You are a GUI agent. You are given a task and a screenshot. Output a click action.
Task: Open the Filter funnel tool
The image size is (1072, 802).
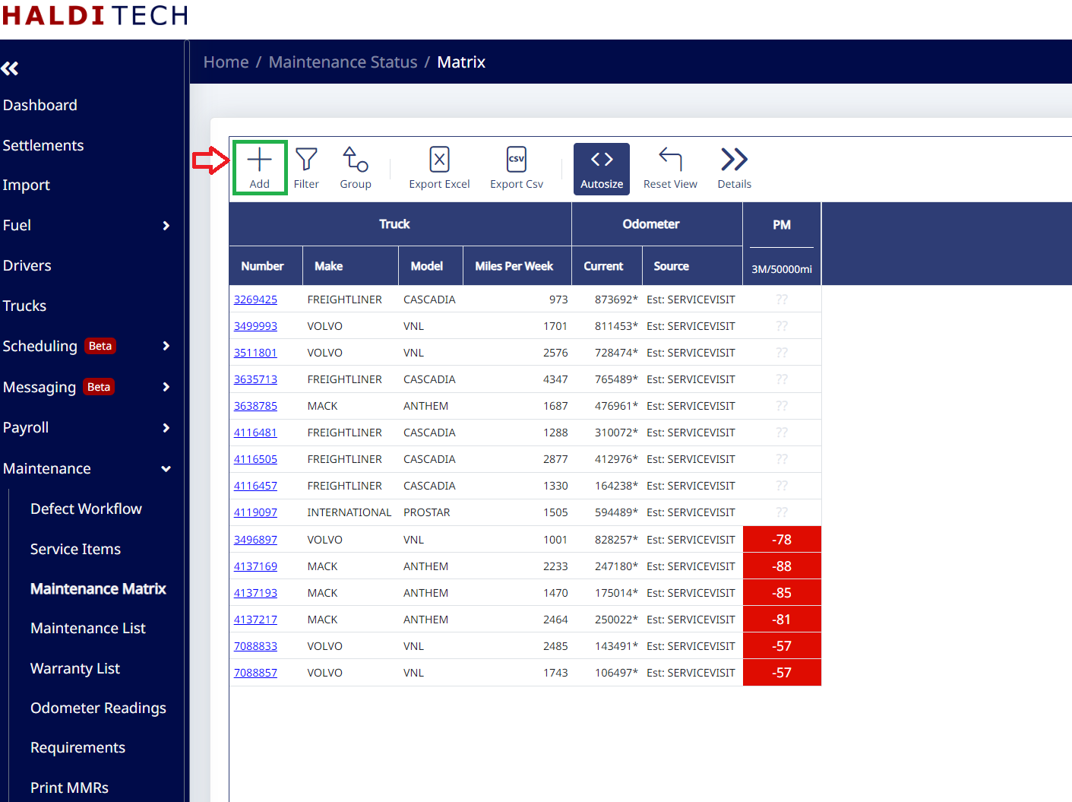pos(306,168)
